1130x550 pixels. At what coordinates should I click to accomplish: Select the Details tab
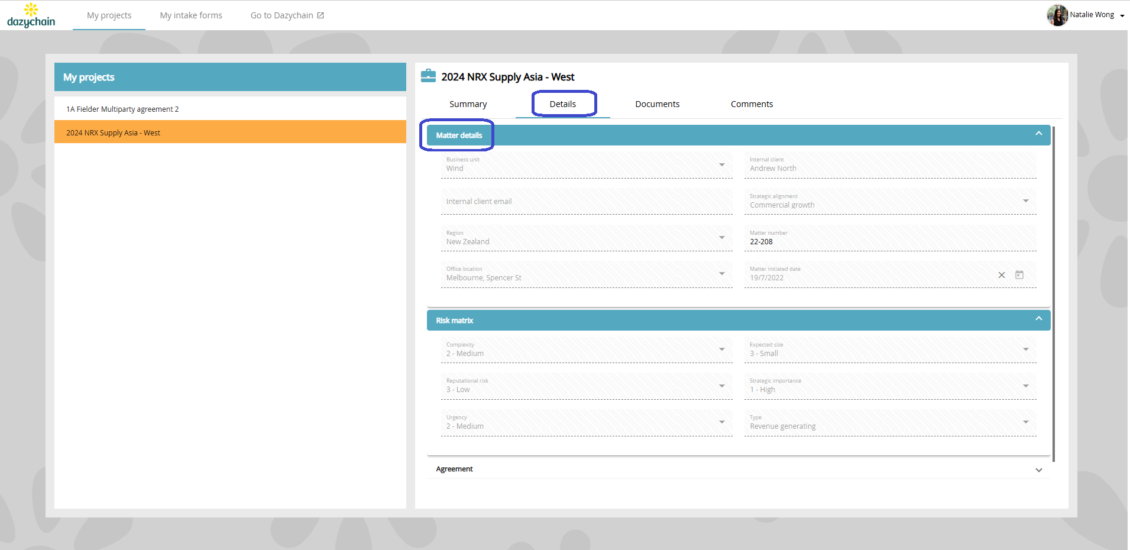562,104
